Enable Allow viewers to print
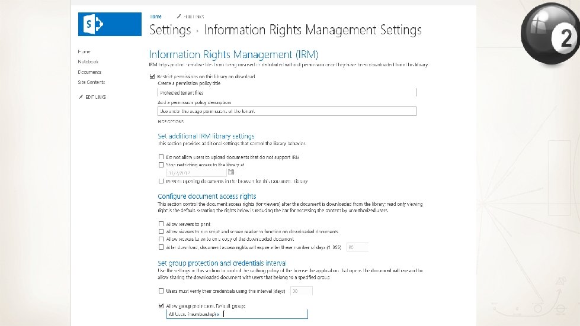 [x=161, y=224]
